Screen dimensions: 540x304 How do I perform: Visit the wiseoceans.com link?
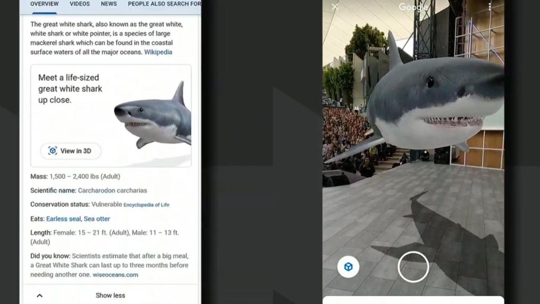pos(115,274)
